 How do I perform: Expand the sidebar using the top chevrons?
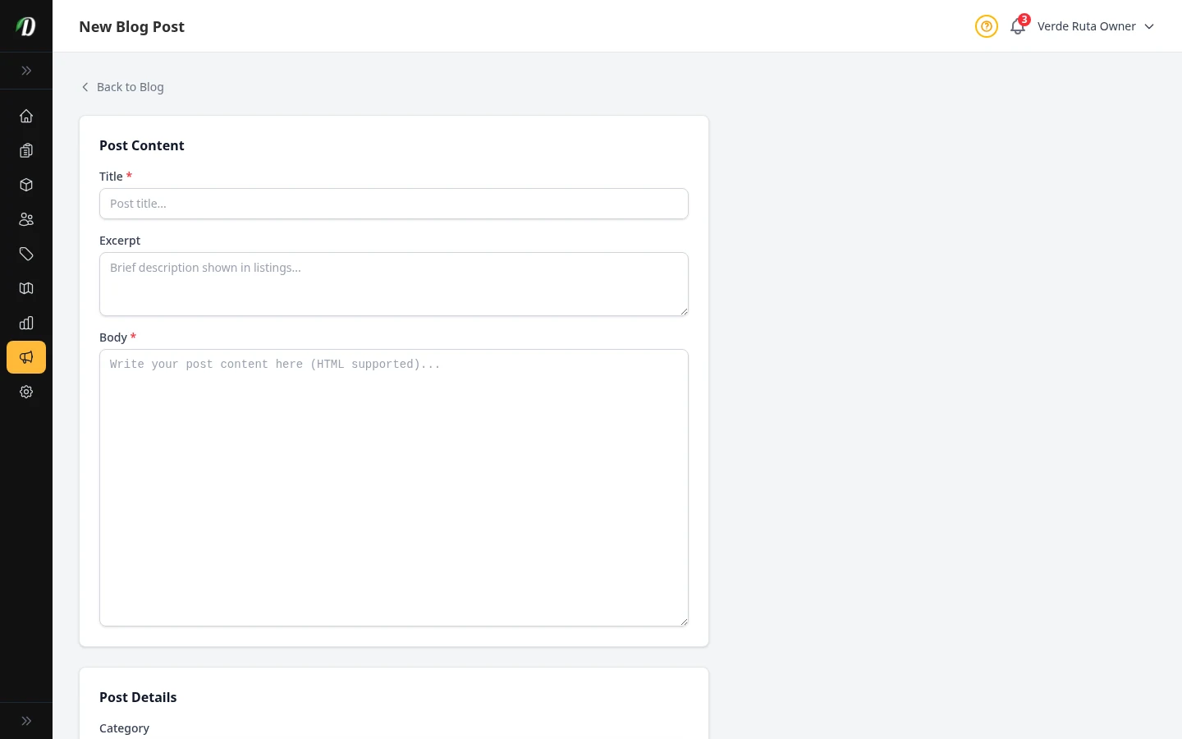click(26, 71)
